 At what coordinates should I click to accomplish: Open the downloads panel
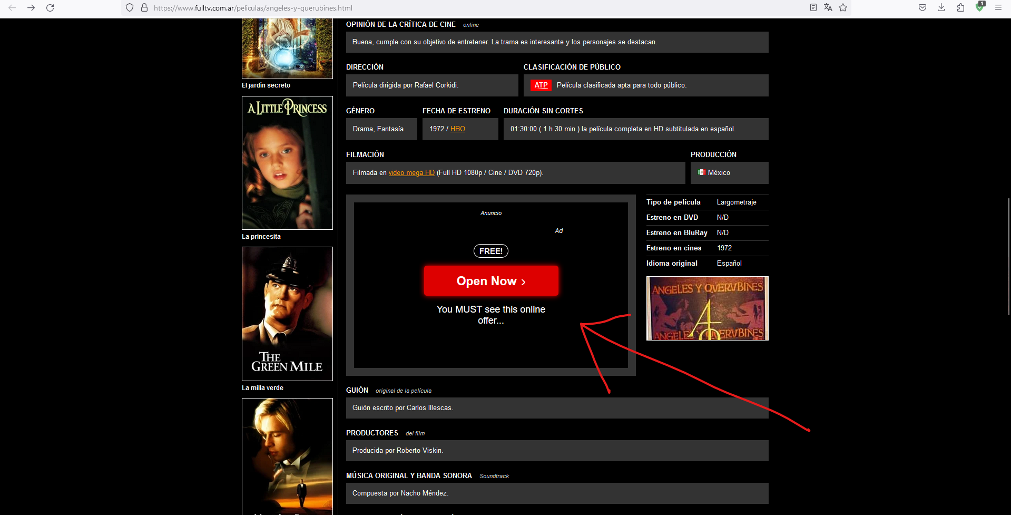click(x=941, y=7)
